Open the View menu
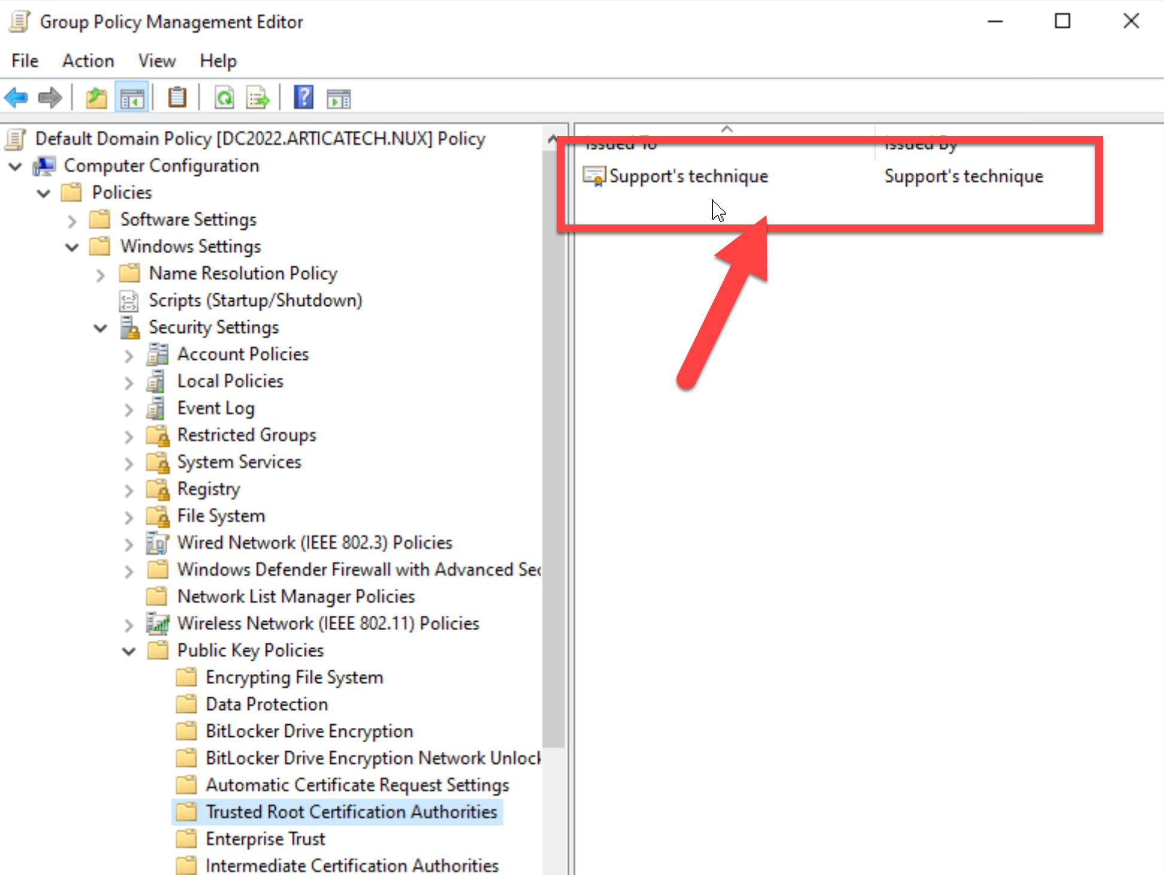Viewport: 1164px width, 875px height. pyautogui.click(x=157, y=61)
